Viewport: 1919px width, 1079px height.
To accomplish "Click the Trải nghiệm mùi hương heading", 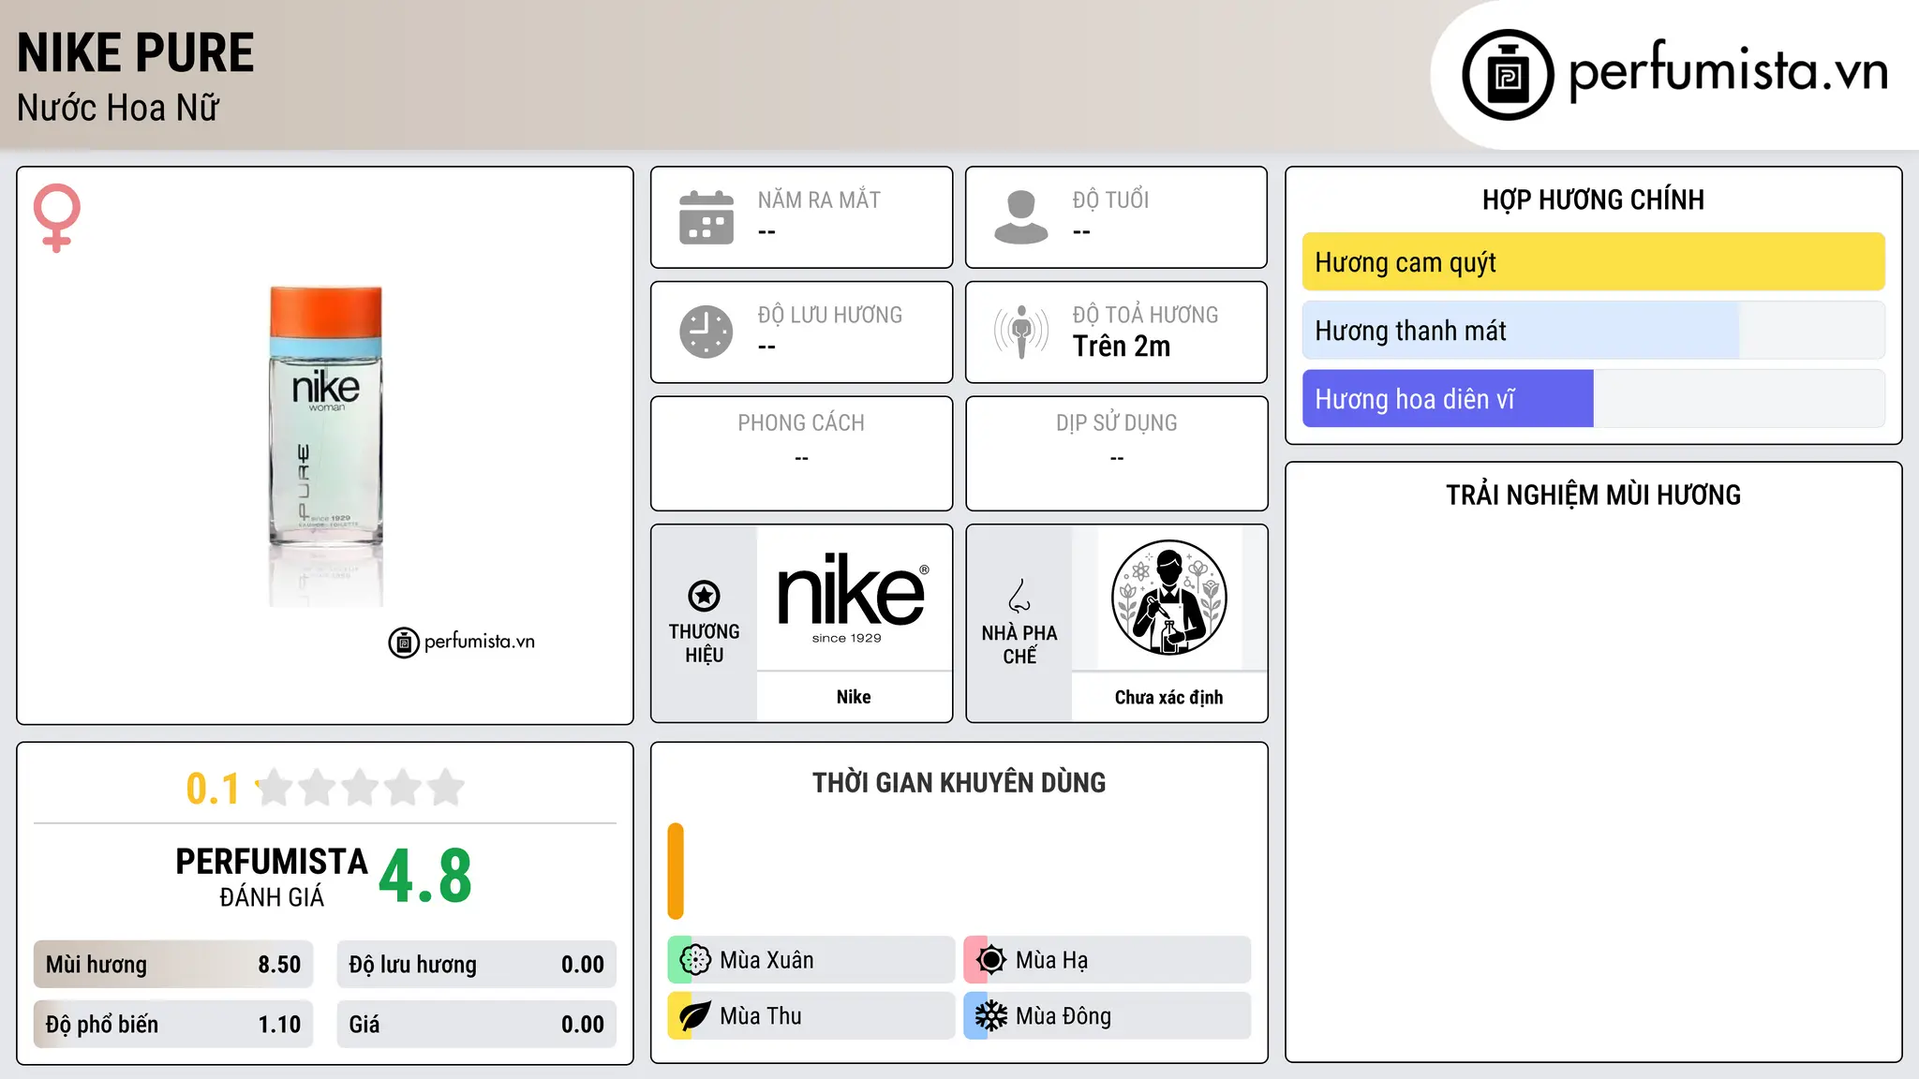I will (1593, 495).
